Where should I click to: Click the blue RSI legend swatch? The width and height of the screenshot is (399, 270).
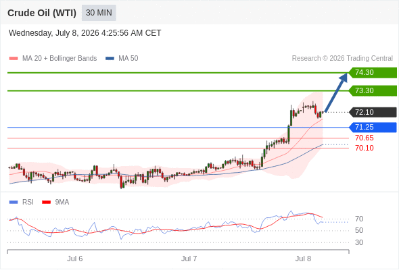click(14, 202)
